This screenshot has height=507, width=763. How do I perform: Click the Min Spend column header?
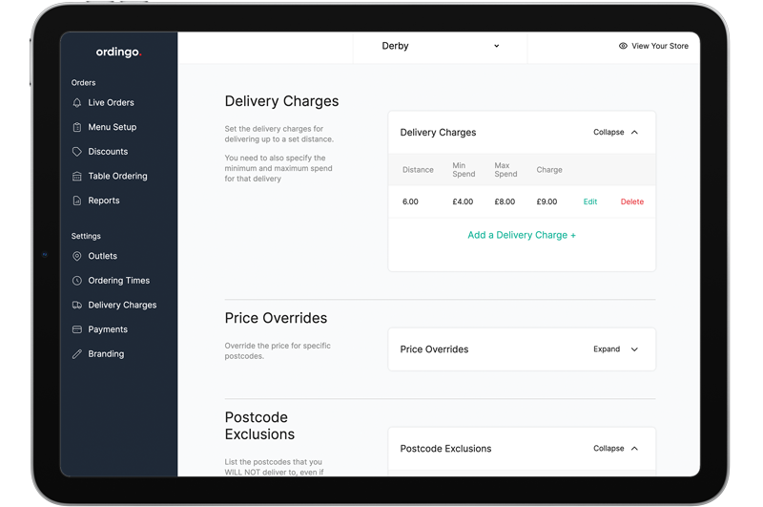point(464,170)
